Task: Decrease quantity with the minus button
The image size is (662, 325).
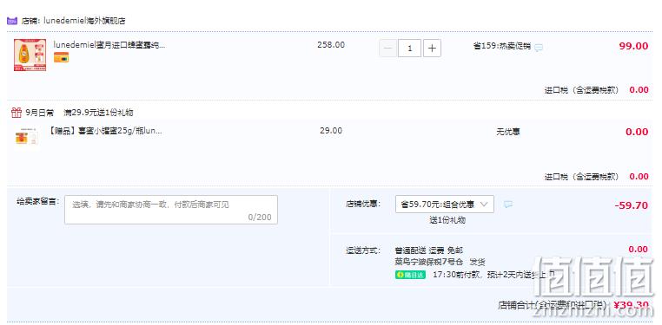Action: click(x=387, y=49)
